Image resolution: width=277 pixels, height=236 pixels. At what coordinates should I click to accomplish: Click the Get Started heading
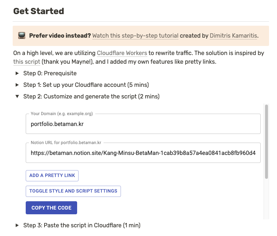(x=39, y=11)
